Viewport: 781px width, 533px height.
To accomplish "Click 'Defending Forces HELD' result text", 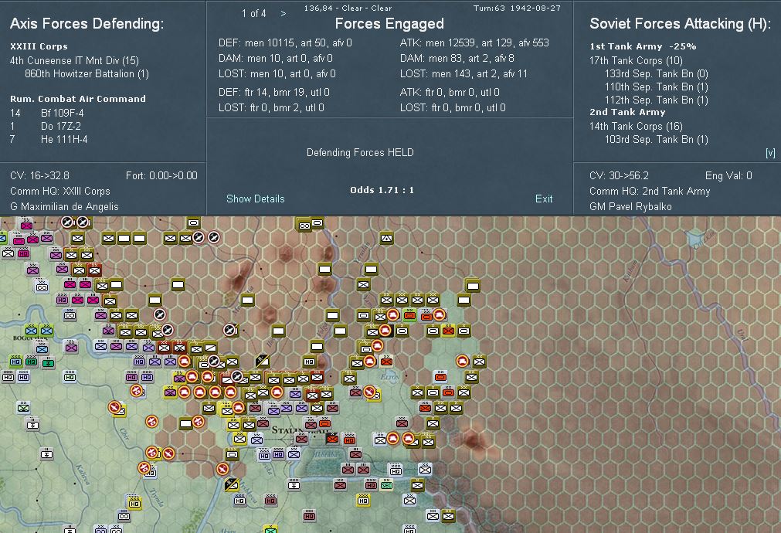I will tap(360, 152).
